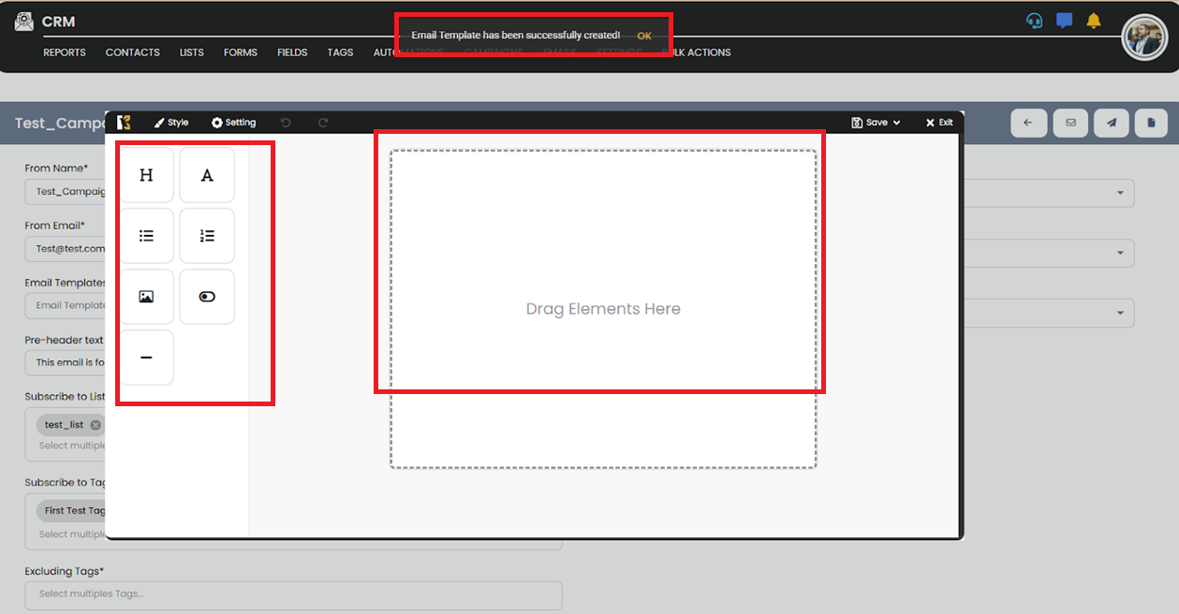Dismiss notification by clicking OK
1179x614 pixels.
(644, 36)
